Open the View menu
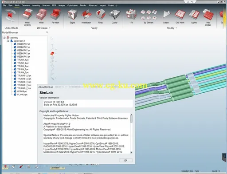Viewport: 227px width, 174px height. [x=10, y=5]
